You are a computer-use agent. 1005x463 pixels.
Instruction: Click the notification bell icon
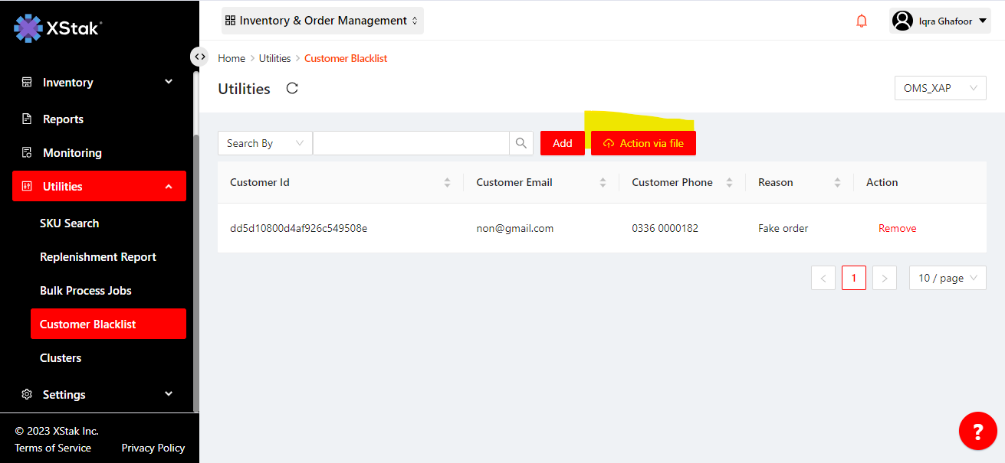(x=862, y=21)
